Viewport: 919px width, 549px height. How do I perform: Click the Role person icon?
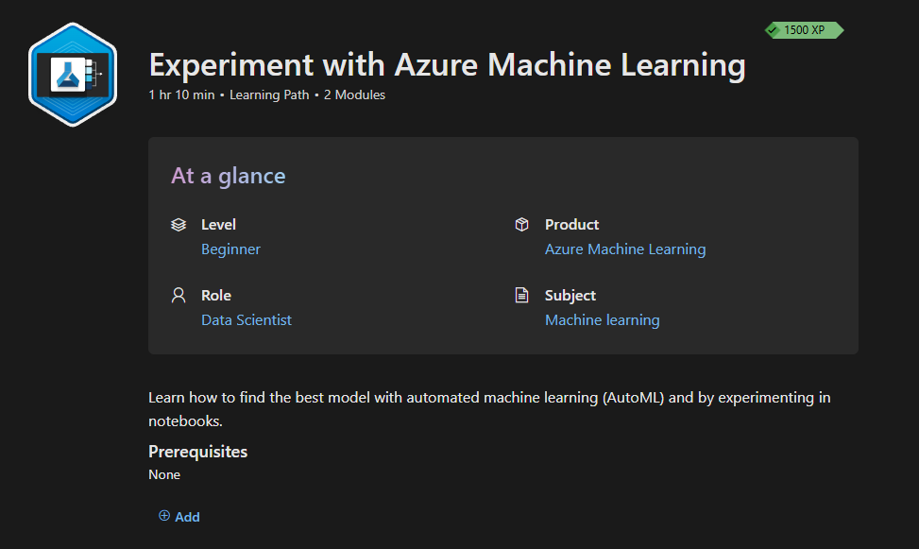pos(179,295)
